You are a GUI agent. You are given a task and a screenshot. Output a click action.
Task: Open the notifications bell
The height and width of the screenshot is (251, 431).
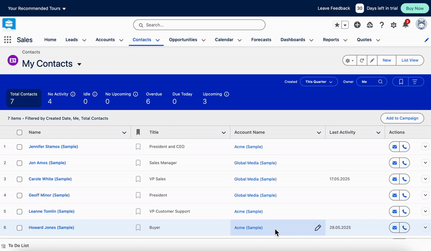pos(406,24)
